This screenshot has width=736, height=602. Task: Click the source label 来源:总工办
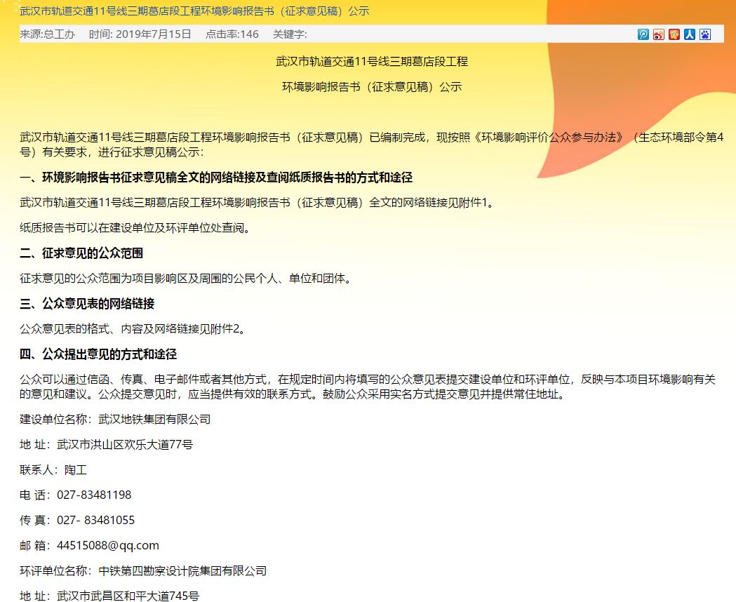pyautogui.click(x=48, y=34)
